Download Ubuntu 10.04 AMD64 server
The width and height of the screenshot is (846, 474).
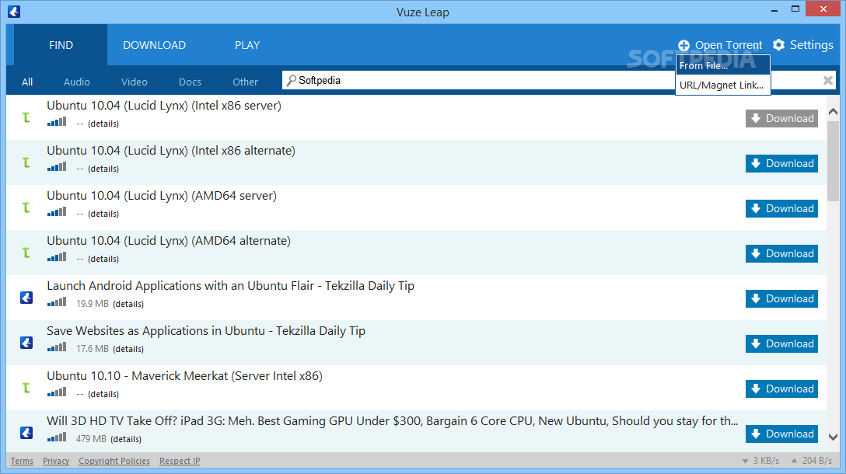pos(781,209)
